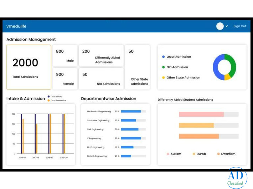Click the vmedulife logo
The height and width of the screenshot is (189, 253).
pyautogui.click(x=16, y=26)
